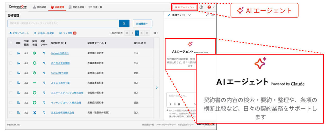
Task: Select page 1 in pagination
Action: (137, 33)
